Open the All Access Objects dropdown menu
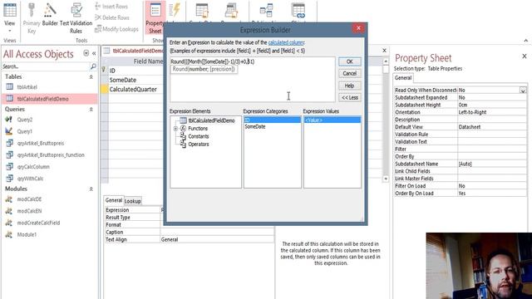Image resolution: width=532 pixels, height=299 pixels. 86,53
